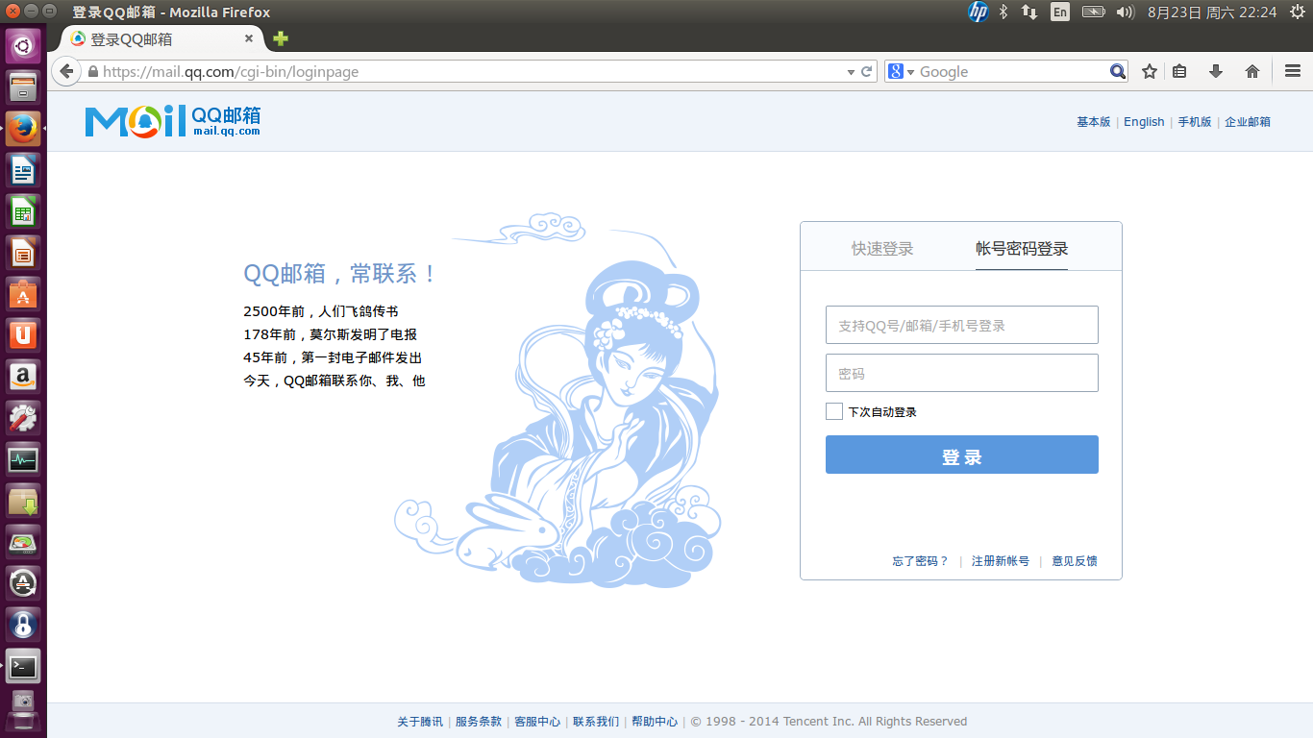Image resolution: width=1313 pixels, height=738 pixels.
Task: Click the blue 登录 button
Action: pyautogui.click(x=961, y=455)
